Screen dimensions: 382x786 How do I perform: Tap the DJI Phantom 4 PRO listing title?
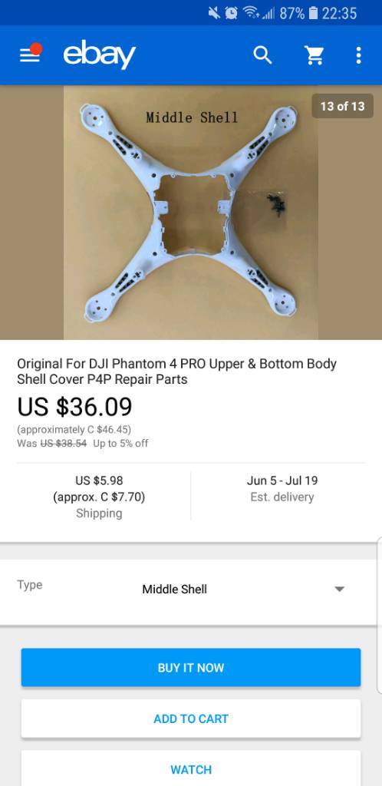176,372
